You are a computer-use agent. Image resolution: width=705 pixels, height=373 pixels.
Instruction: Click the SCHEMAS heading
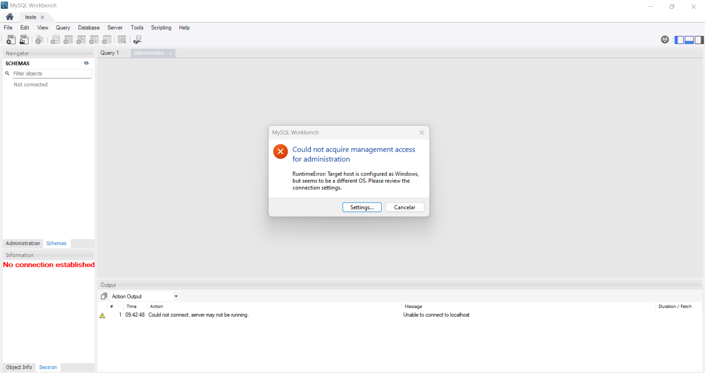point(17,63)
